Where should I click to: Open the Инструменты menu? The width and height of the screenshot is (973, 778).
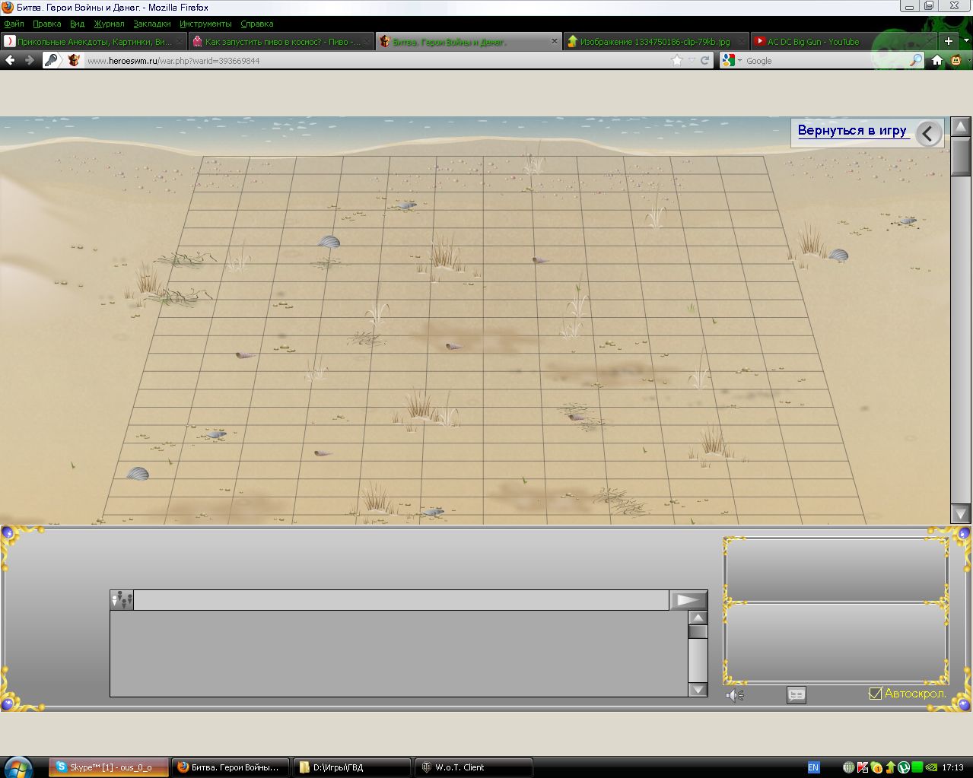point(206,24)
